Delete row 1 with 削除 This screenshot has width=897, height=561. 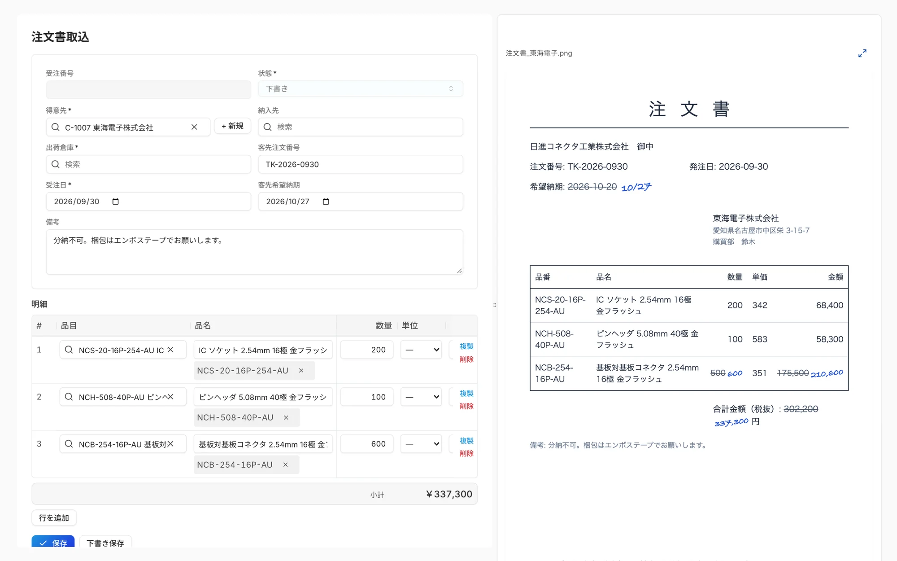pos(466,359)
